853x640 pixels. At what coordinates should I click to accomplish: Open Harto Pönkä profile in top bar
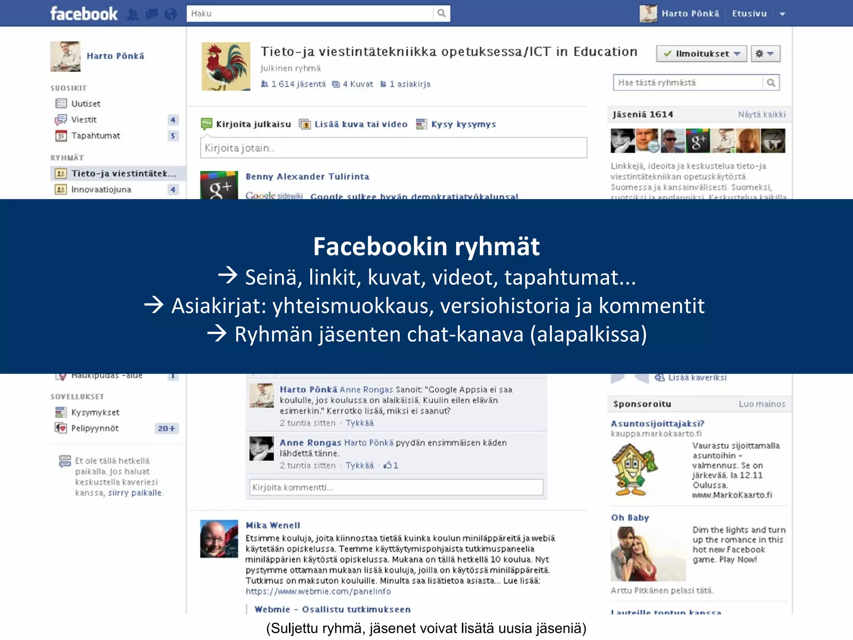click(690, 14)
